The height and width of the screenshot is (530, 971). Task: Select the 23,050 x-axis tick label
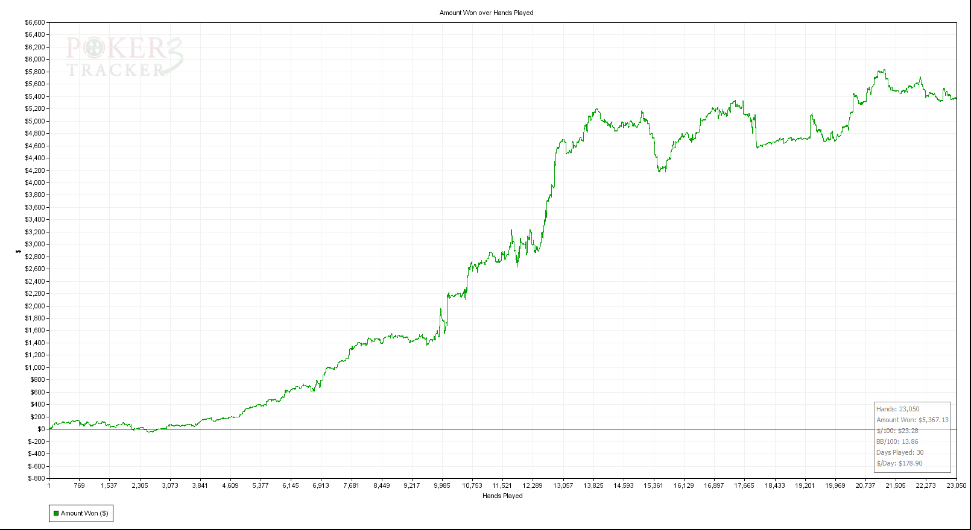pos(956,485)
